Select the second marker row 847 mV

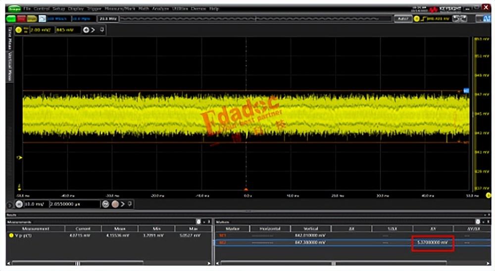353,243
